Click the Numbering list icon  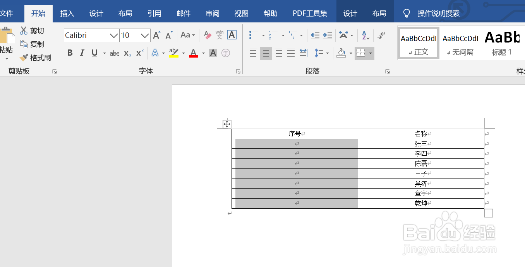coord(273,35)
